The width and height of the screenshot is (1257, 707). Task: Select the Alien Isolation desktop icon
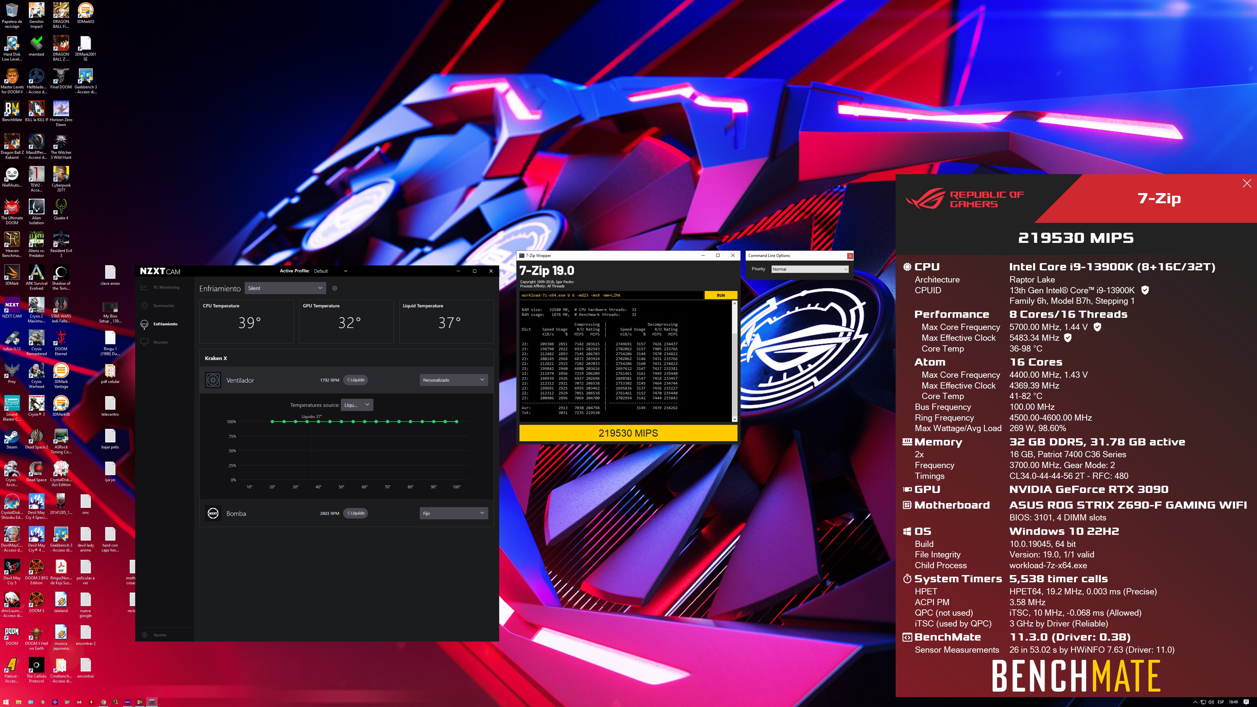point(37,212)
